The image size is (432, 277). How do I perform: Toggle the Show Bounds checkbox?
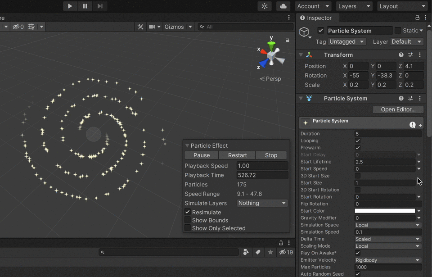187,220
